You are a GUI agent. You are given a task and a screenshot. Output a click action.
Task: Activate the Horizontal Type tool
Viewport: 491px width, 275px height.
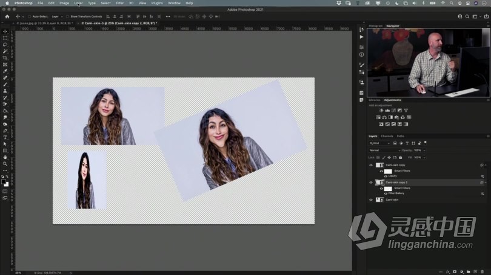(5, 137)
